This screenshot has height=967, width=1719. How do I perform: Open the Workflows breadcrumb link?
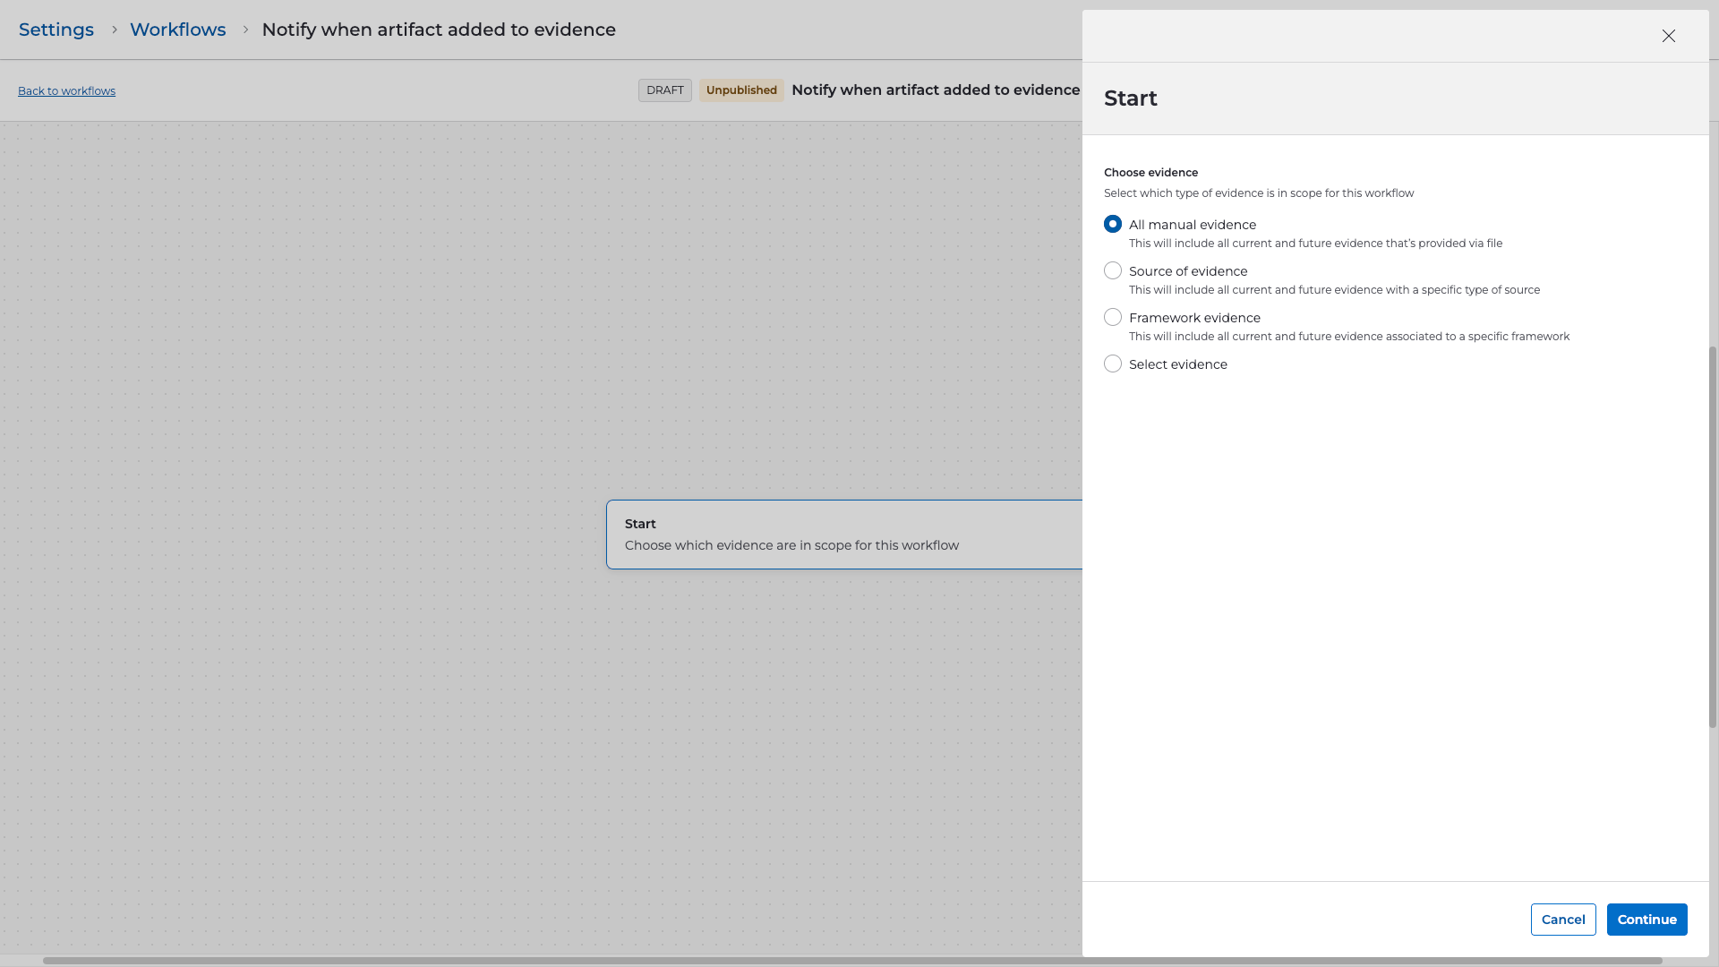pyautogui.click(x=177, y=30)
